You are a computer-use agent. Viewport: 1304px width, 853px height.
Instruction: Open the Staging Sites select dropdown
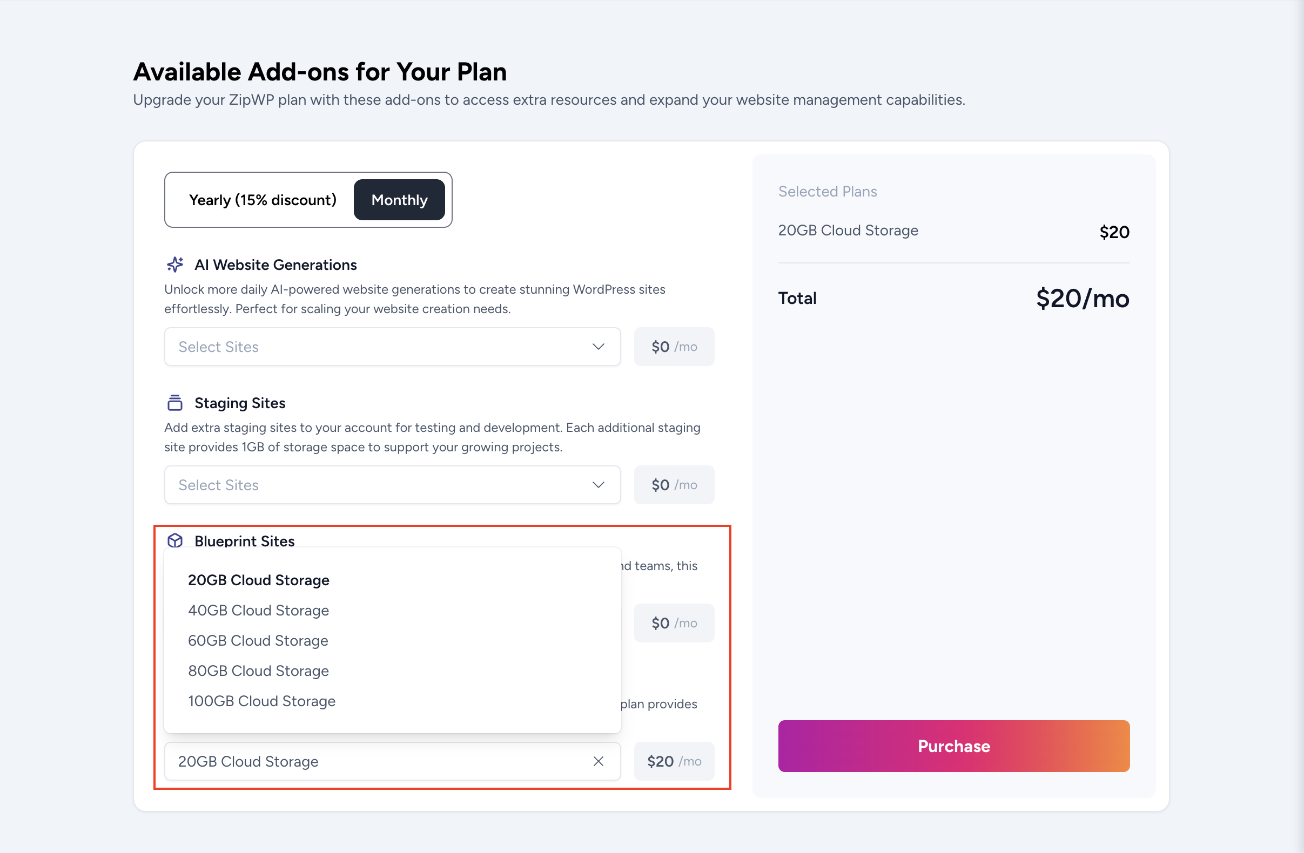click(x=392, y=484)
